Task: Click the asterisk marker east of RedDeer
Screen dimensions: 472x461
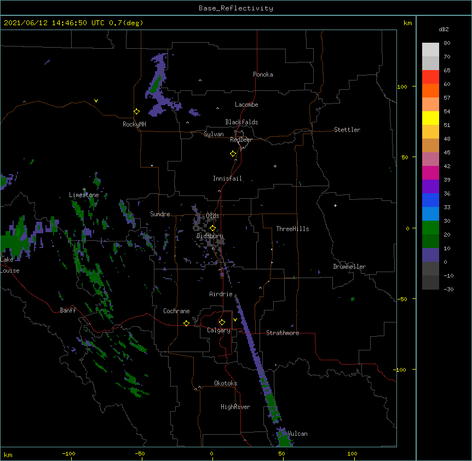Action: coord(275,166)
